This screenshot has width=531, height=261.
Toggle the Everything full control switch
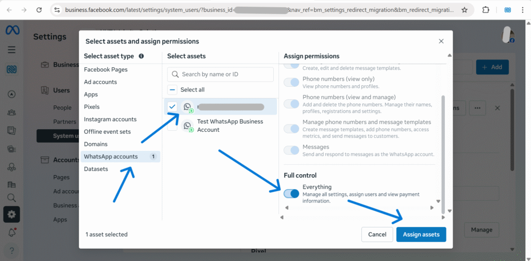click(291, 194)
